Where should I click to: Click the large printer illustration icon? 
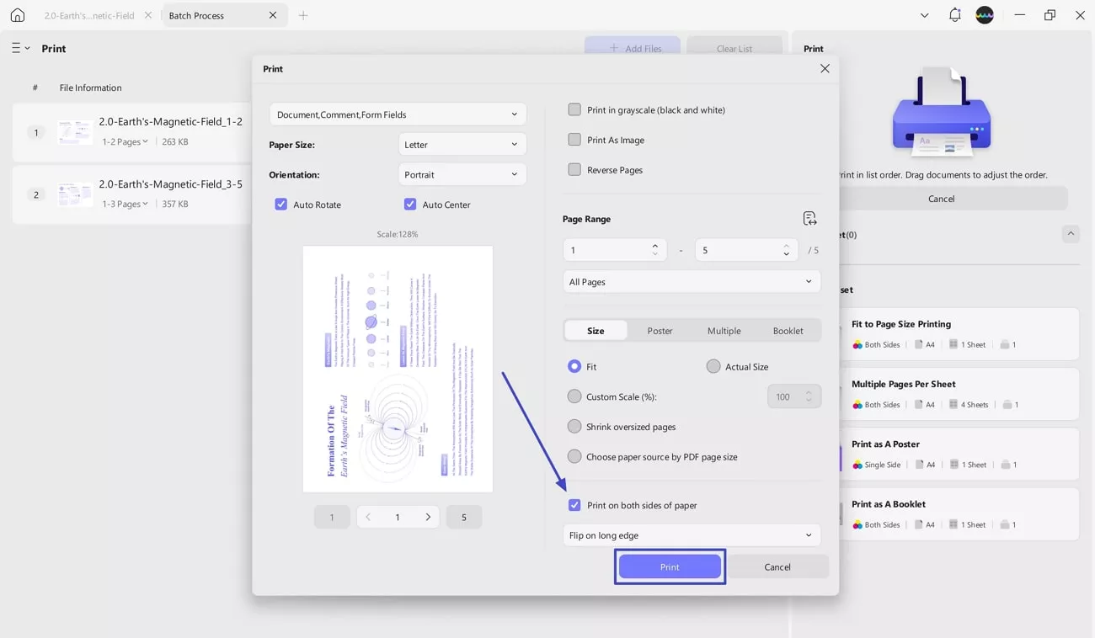click(x=941, y=114)
